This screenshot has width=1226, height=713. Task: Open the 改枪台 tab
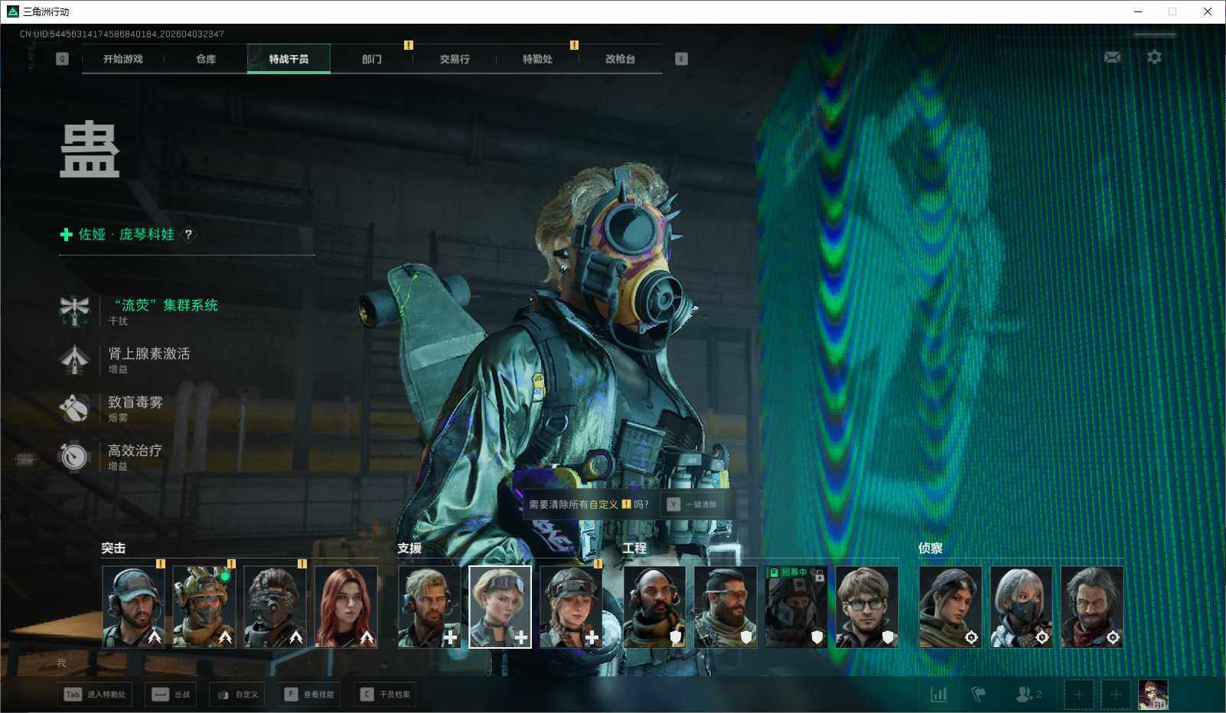click(x=620, y=59)
